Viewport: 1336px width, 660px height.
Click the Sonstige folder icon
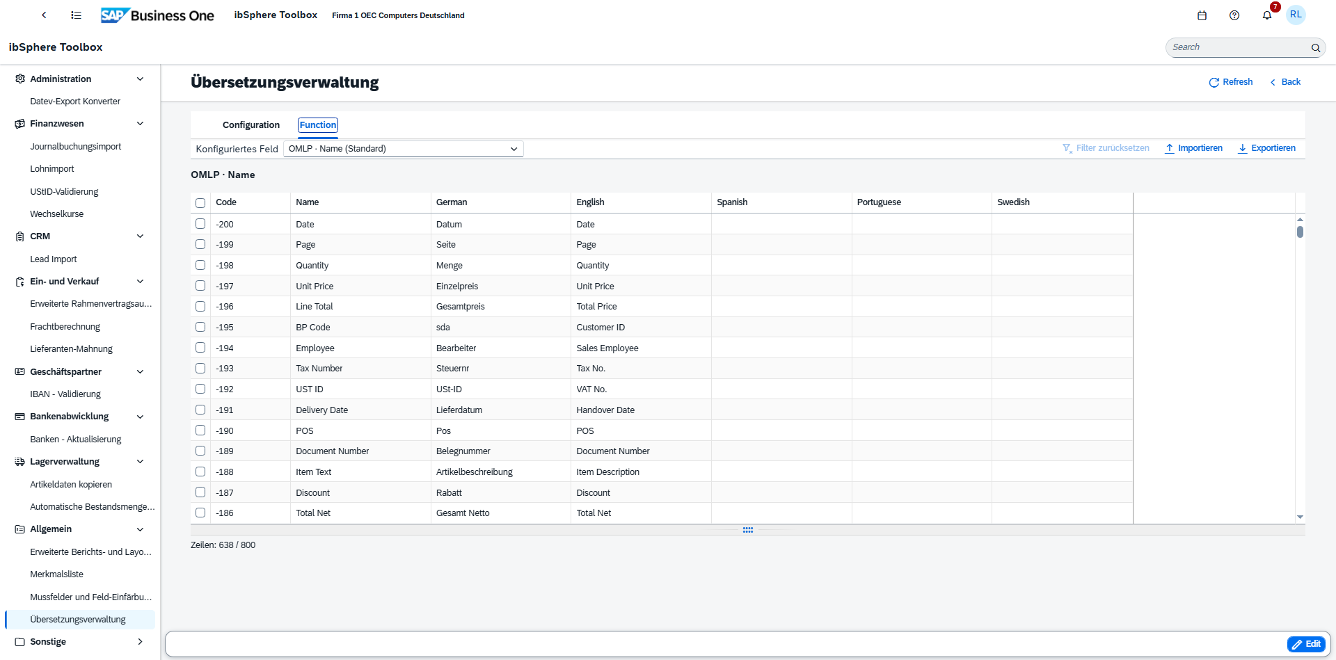(x=19, y=642)
